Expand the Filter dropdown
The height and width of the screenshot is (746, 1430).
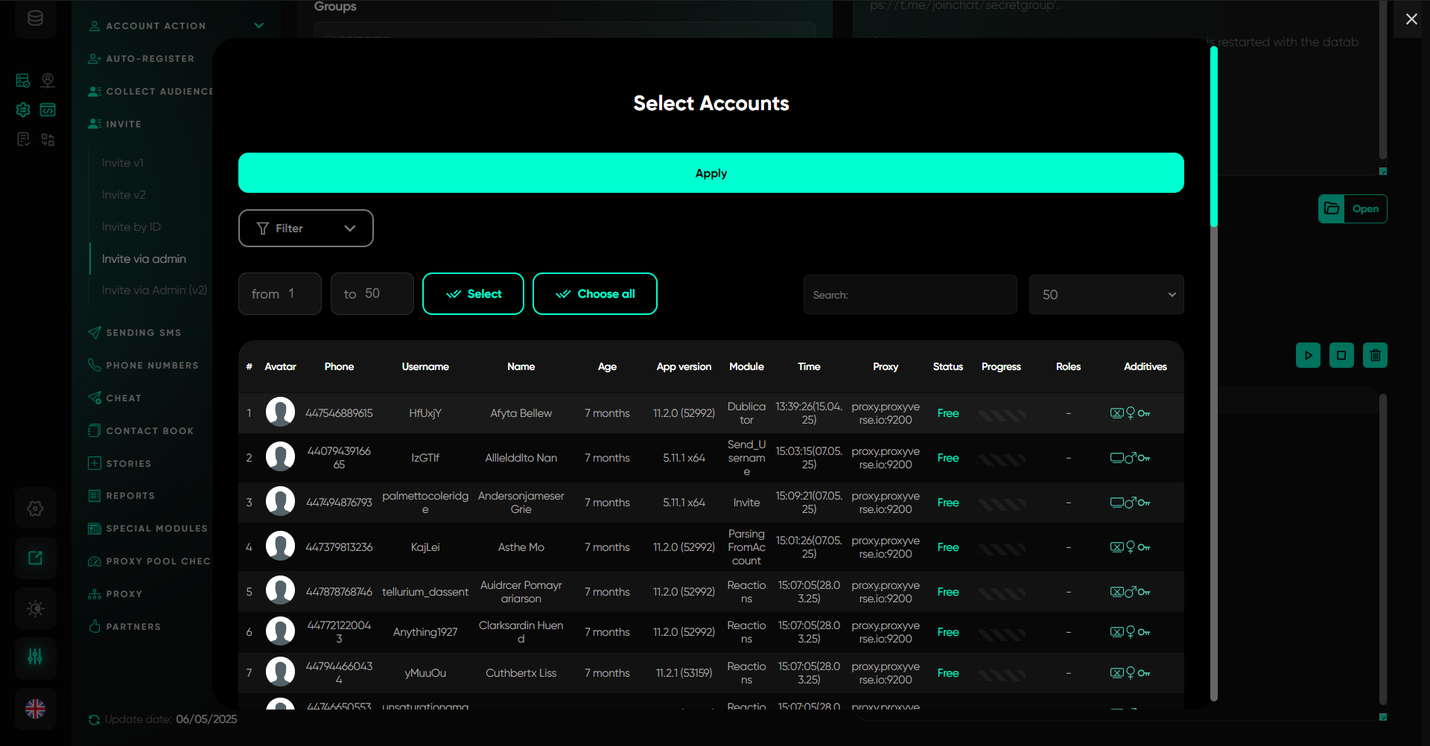[305, 228]
